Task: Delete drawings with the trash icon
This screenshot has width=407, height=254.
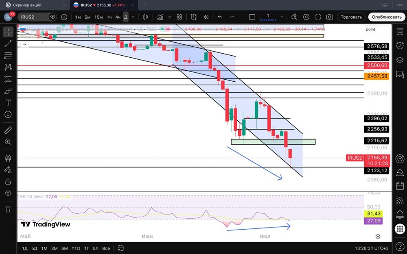Action: pyautogui.click(x=8, y=209)
